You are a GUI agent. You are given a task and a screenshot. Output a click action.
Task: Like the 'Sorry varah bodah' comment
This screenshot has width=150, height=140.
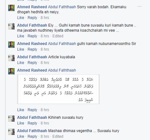(21, 18)
